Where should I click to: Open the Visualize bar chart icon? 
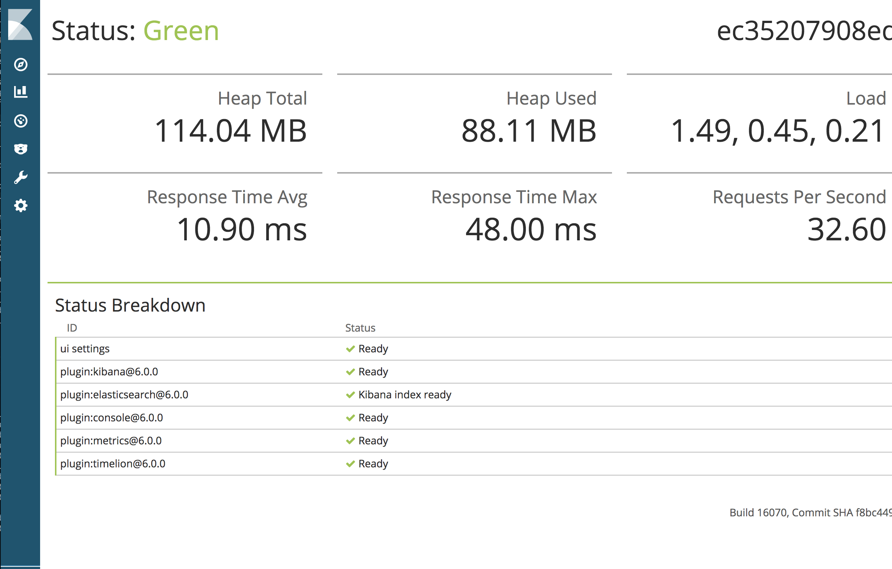pos(20,92)
